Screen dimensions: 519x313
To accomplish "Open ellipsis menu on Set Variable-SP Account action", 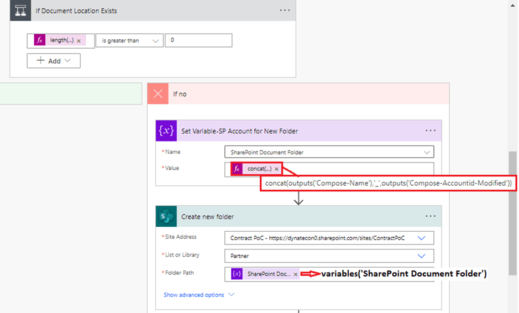I will [430, 131].
